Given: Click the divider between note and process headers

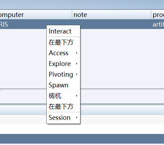Looking at the screenshot, I should click(151, 14).
